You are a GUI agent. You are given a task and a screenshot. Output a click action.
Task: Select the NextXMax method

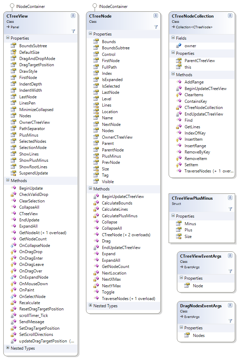[x=111, y=279]
